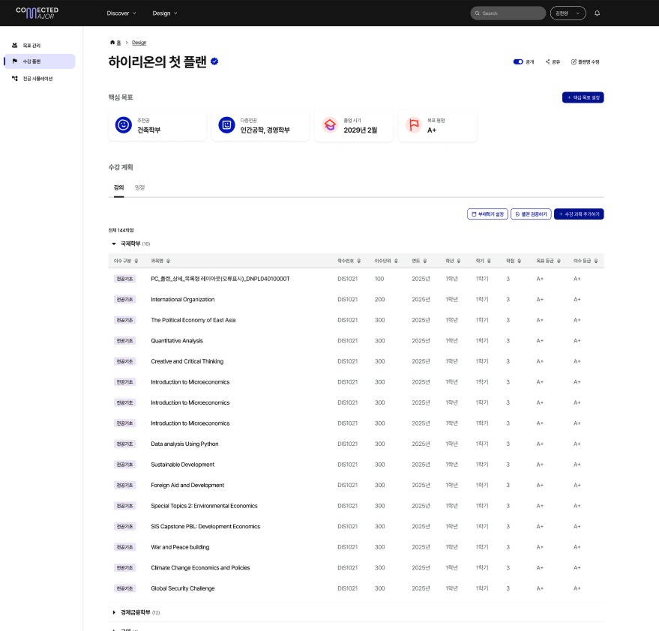Open the 졸업 시기 2029년 2월 goal card
The image size is (659, 631).
pyautogui.click(x=353, y=126)
